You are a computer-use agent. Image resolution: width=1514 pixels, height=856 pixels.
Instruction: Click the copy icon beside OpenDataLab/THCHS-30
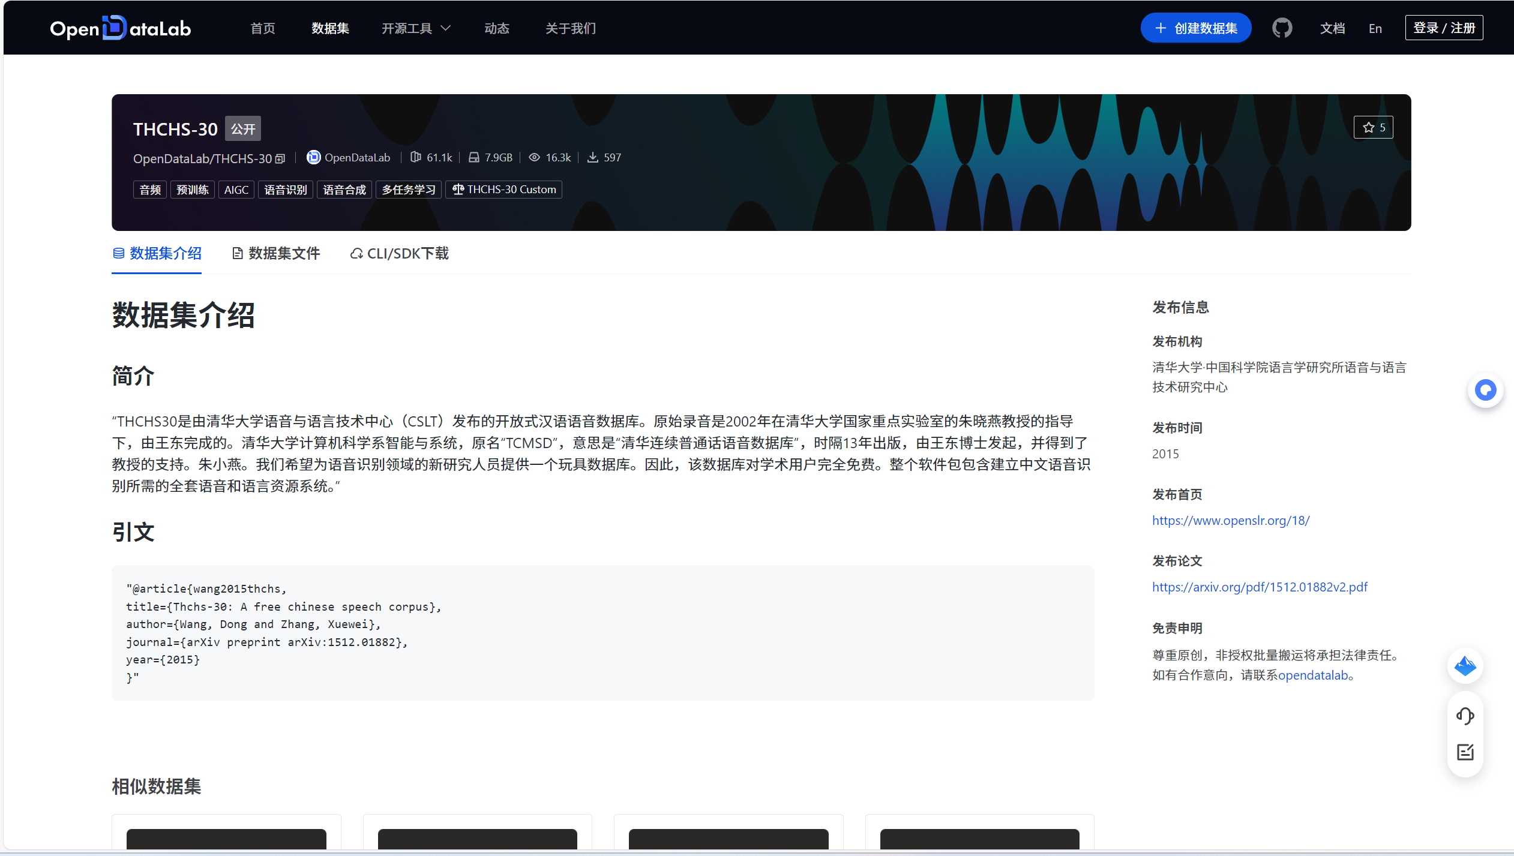pos(280,159)
